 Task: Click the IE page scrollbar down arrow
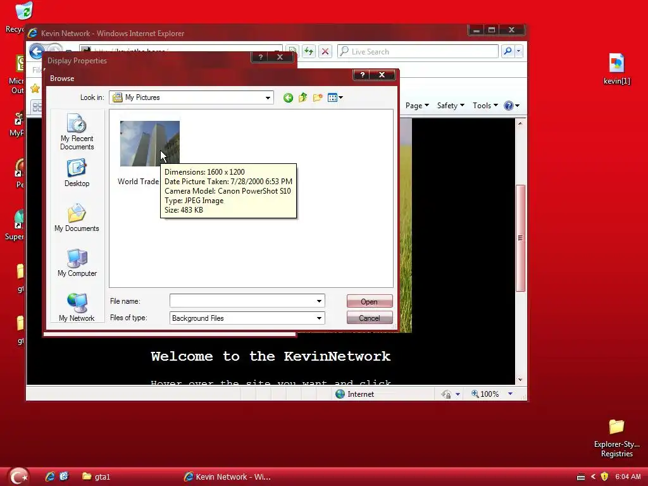520,380
